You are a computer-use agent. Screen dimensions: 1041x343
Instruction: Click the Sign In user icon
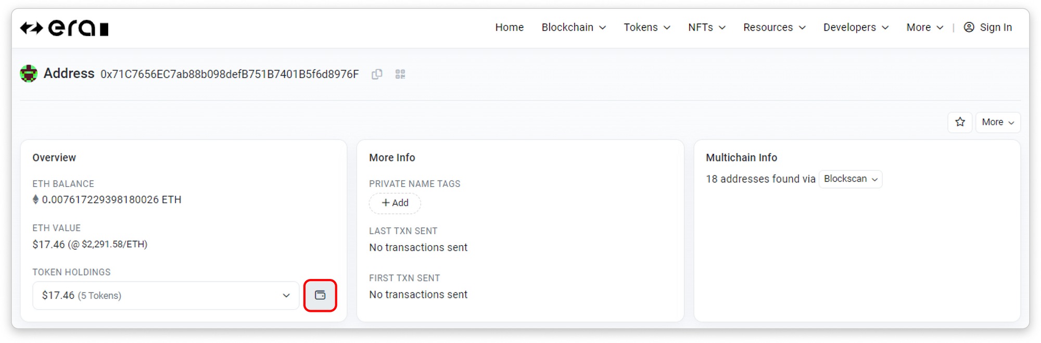tap(969, 28)
